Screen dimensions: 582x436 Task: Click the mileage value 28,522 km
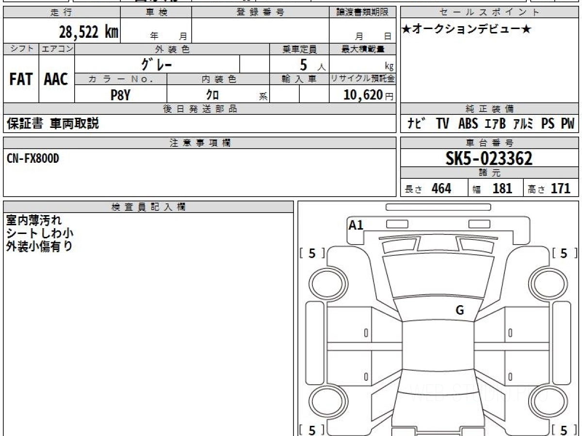click(89, 32)
